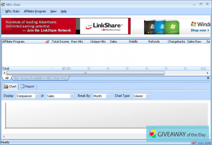Click the Nifty Stats title bar app icon
Viewport: 212px width, 145px height.
[x=3, y=4]
